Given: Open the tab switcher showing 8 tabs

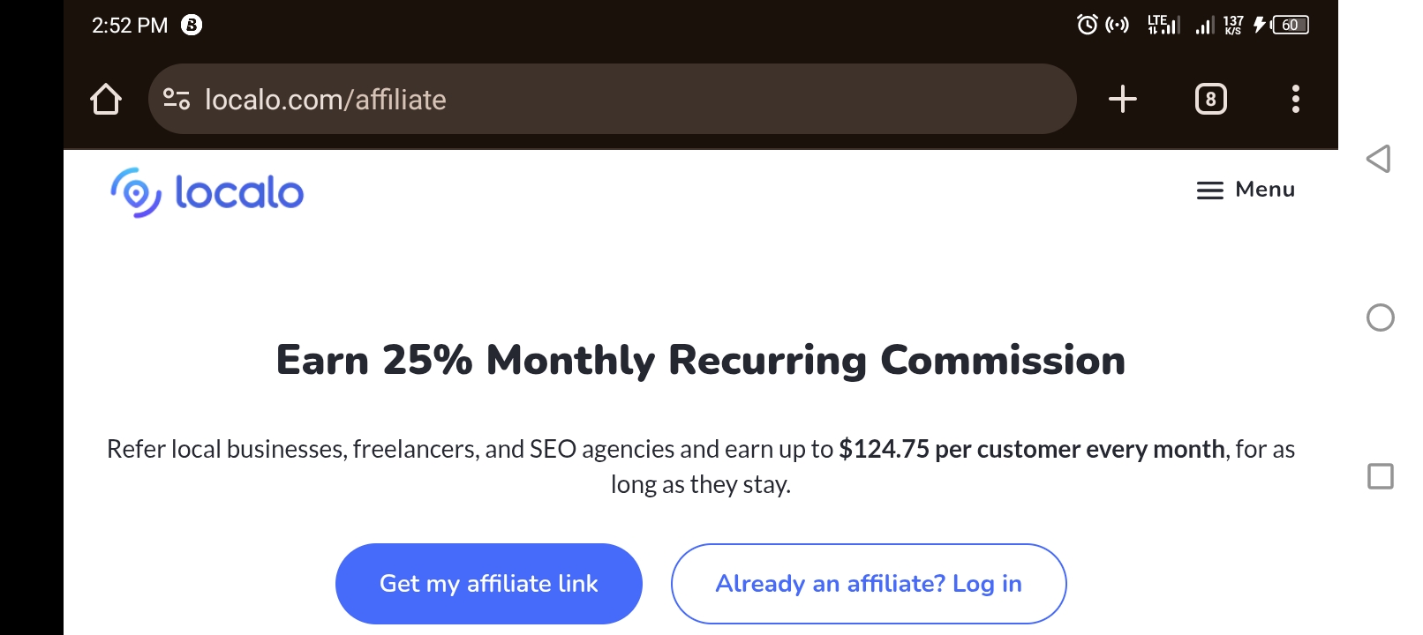Looking at the screenshot, I should (x=1210, y=99).
